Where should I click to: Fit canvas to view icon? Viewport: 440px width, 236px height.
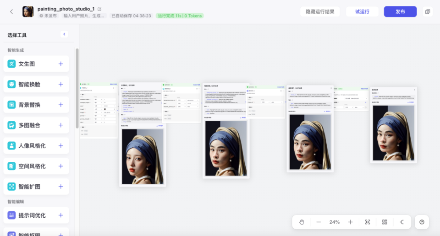point(367,222)
